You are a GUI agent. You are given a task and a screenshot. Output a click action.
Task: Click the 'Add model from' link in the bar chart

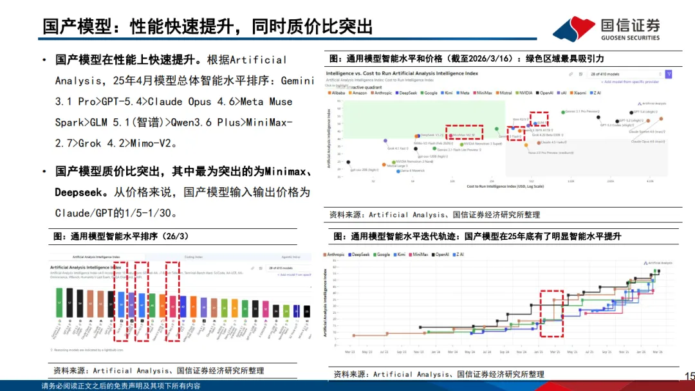pyautogui.click(x=294, y=275)
